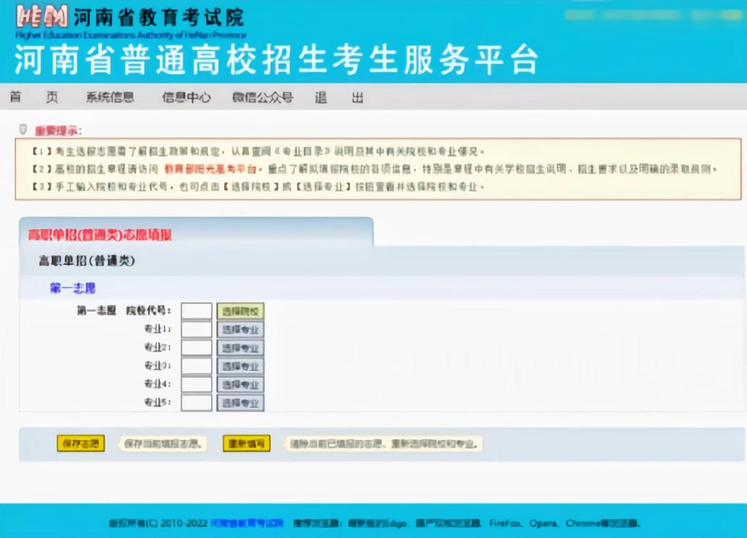Select 微信公众号 in the navigation bar
Image resolution: width=747 pixels, height=538 pixels.
pyautogui.click(x=263, y=97)
